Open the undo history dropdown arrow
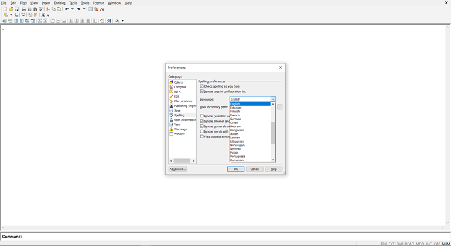Image resolution: width=451 pixels, height=246 pixels. point(73,9)
